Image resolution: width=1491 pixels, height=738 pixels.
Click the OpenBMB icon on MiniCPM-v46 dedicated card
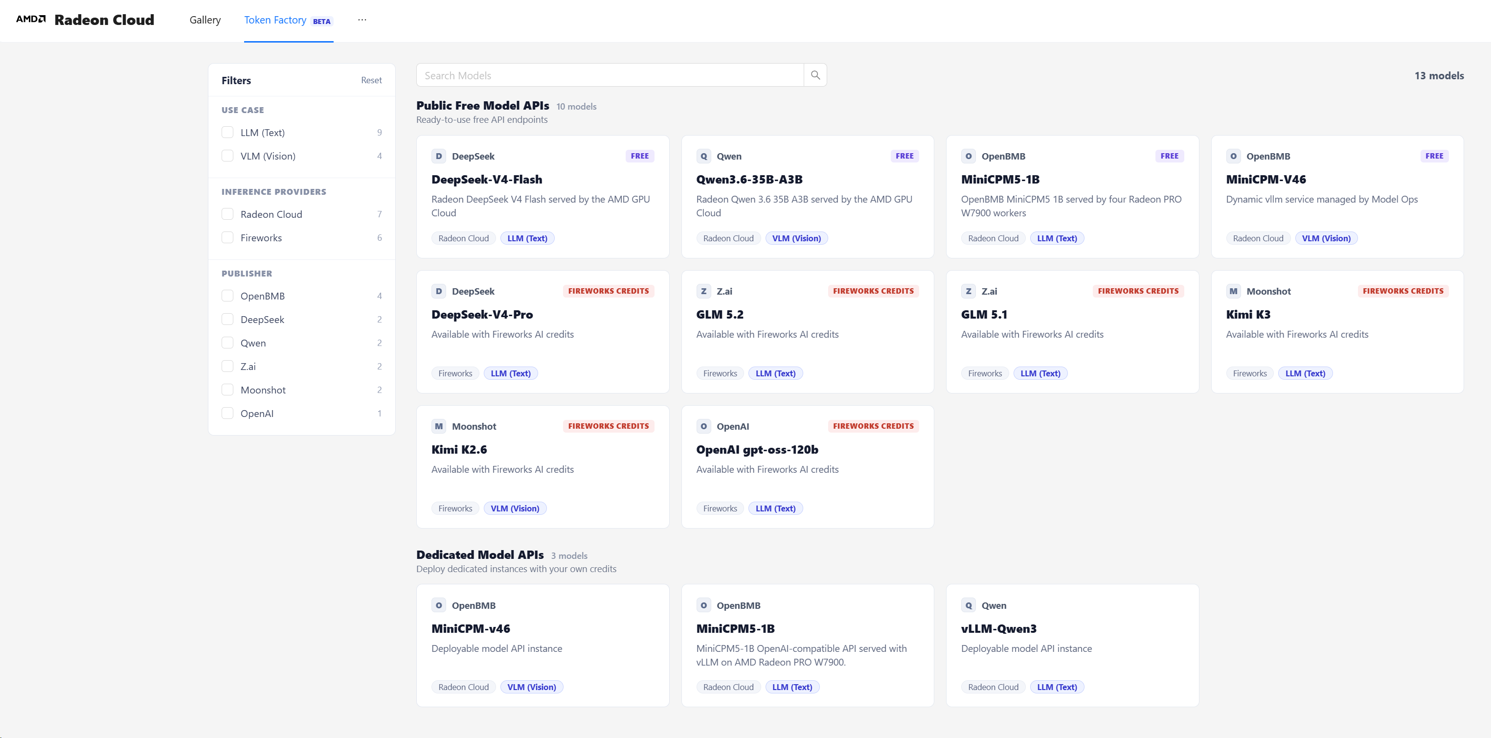439,605
